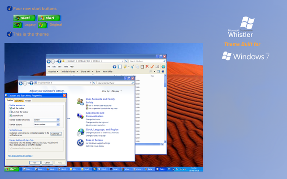Image resolution: width=287 pixels, height=179 pixels.
Task: Click the Customize... button
Action: tap(56, 134)
